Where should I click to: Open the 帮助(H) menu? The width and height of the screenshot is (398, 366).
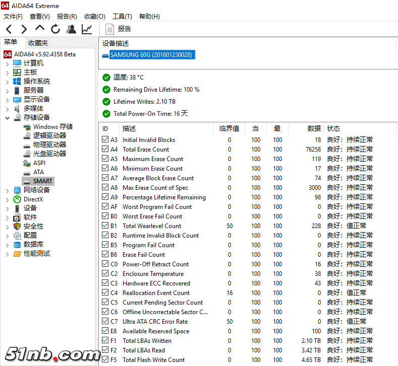(x=149, y=17)
